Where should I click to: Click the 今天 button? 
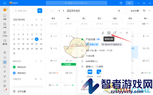pos(52,11)
